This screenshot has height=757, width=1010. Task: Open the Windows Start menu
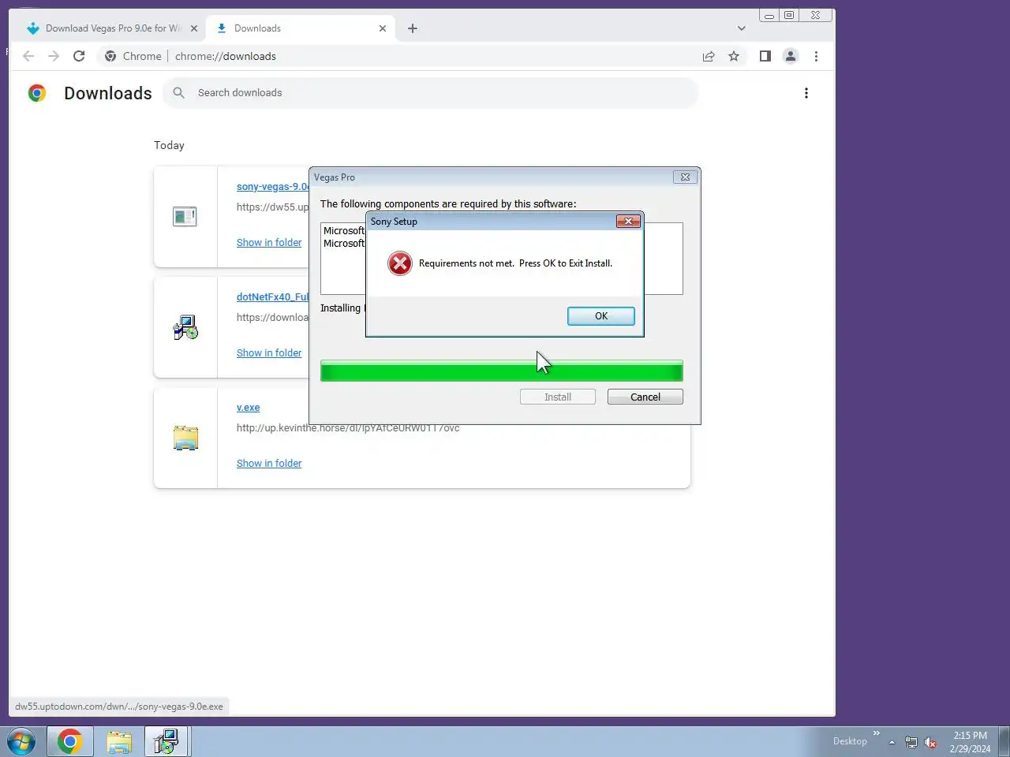21,742
